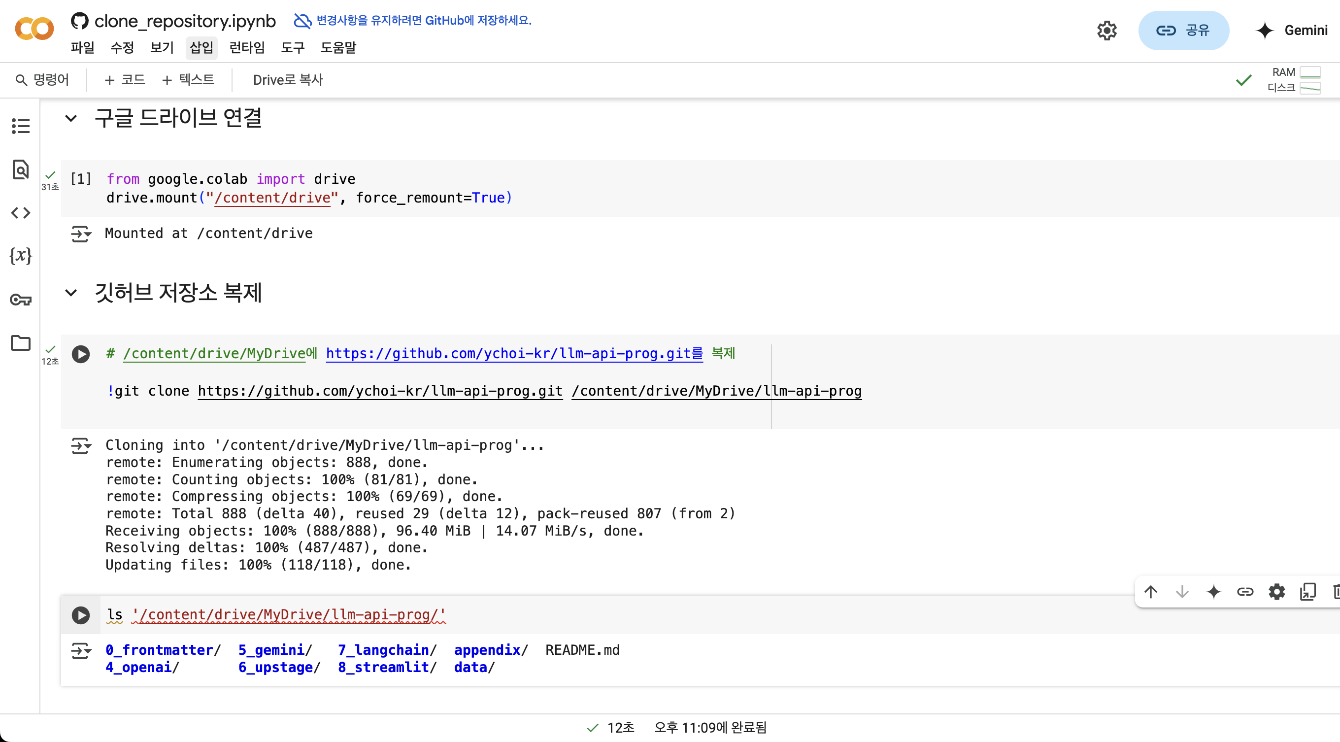Run the ls command cell
The height and width of the screenshot is (742, 1340).
pyautogui.click(x=81, y=615)
